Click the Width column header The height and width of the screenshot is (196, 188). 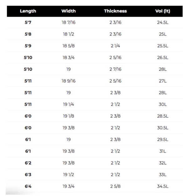click(68, 11)
